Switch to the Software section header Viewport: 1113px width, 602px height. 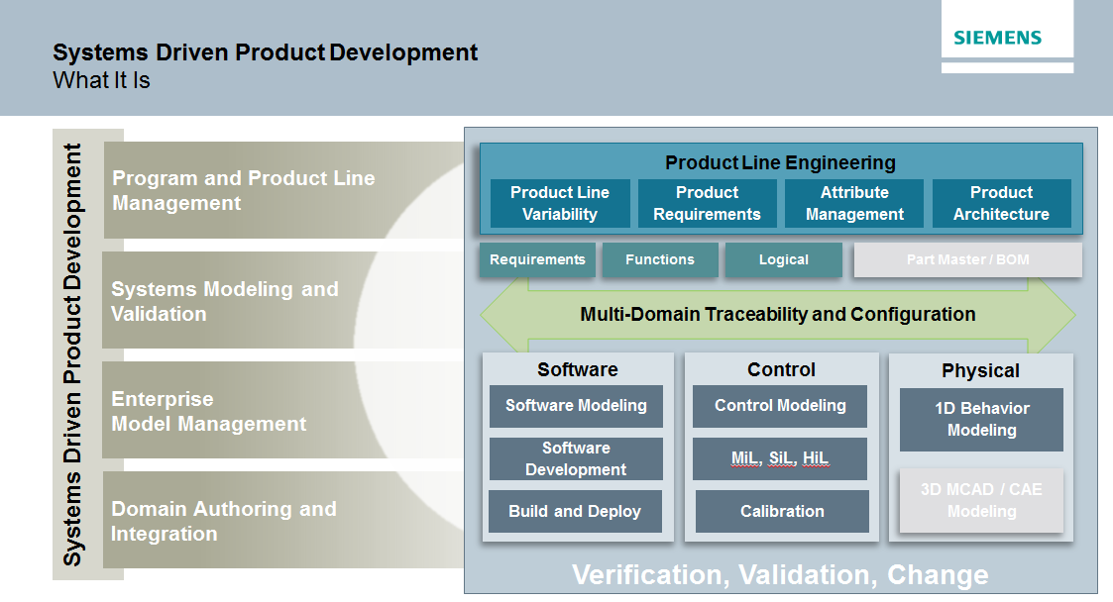coord(576,369)
